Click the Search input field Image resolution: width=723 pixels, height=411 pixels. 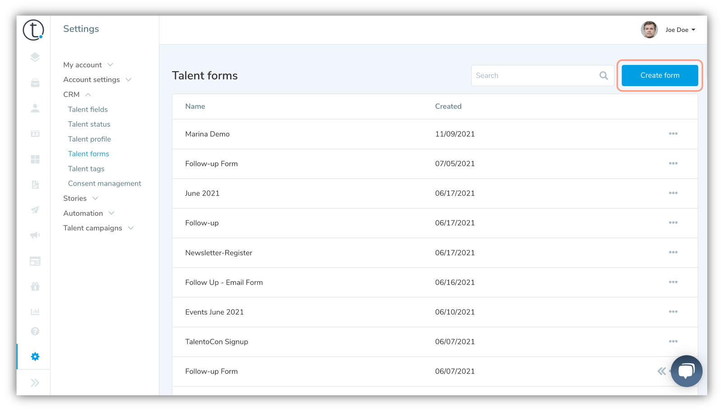(535, 76)
